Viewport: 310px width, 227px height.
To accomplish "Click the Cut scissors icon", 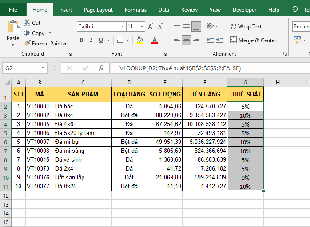I will (27, 23).
